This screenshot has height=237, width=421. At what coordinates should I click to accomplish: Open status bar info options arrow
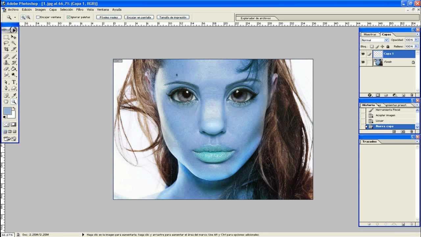(x=83, y=235)
